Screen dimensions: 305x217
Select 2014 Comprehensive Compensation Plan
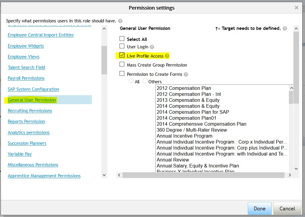point(202,124)
